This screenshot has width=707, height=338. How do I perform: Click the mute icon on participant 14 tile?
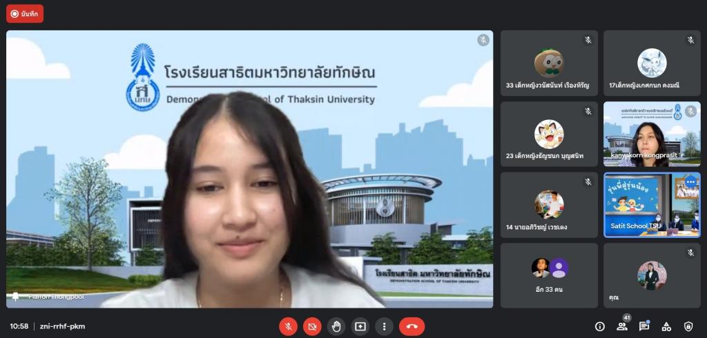tap(588, 181)
